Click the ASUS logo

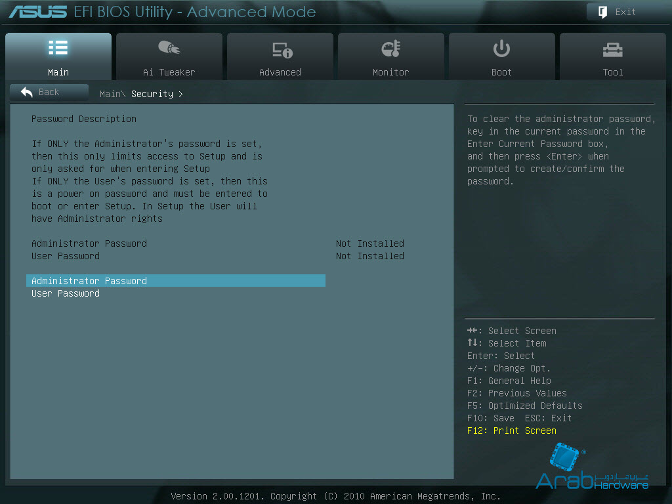click(37, 12)
